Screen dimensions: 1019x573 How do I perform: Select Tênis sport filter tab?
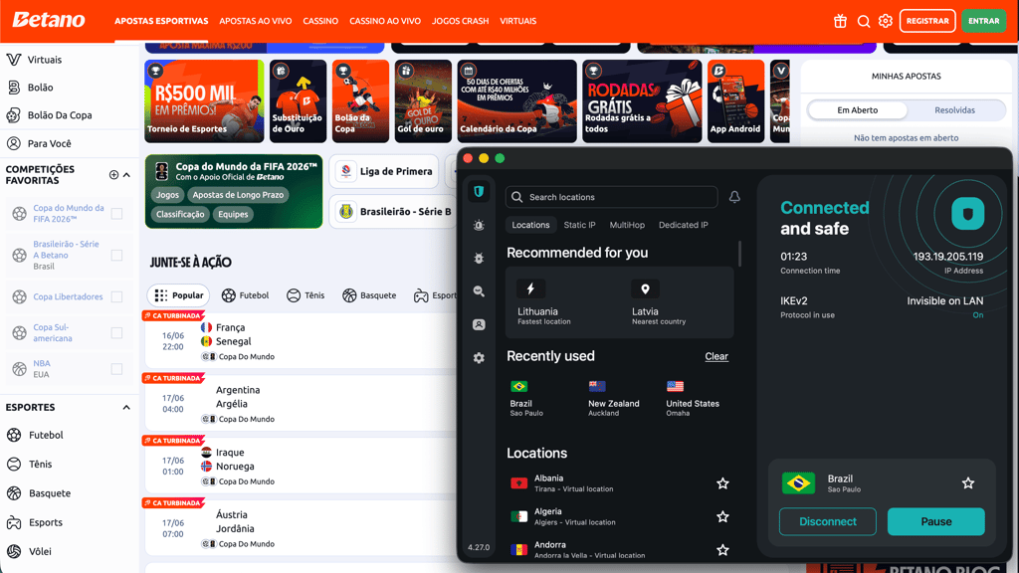pos(306,294)
